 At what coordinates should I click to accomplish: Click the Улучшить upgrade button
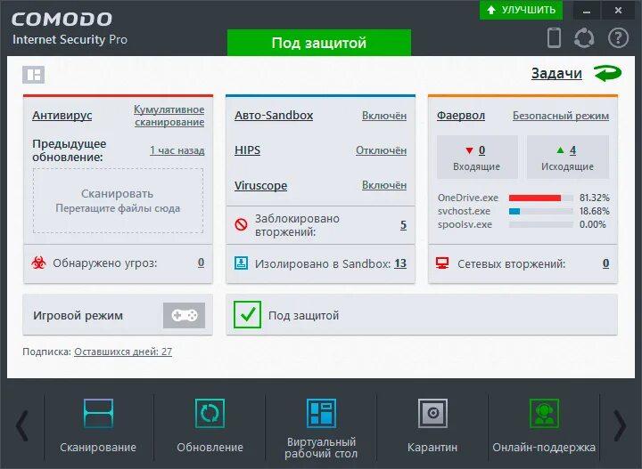(521, 10)
